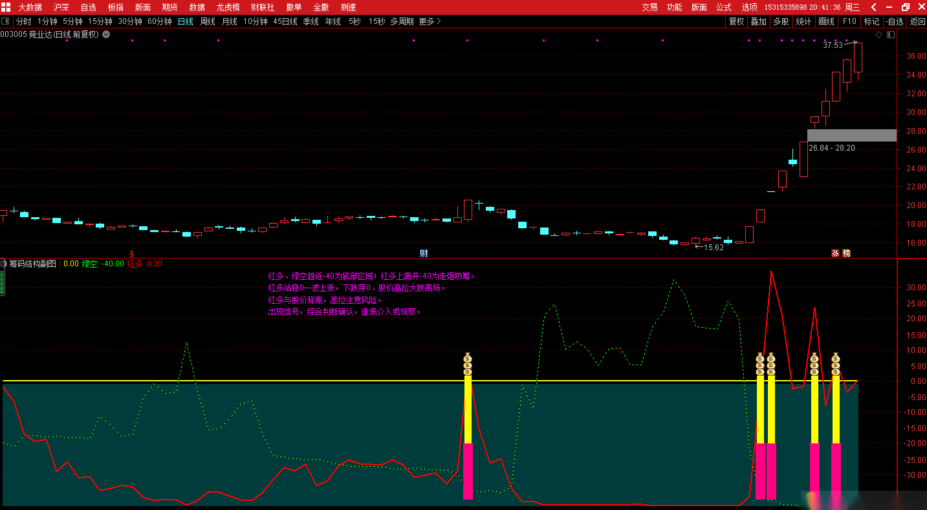Image resolution: width=927 pixels, height=510 pixels.
Task: Expand 更多 period options chevron
Action: click(439, 21)
